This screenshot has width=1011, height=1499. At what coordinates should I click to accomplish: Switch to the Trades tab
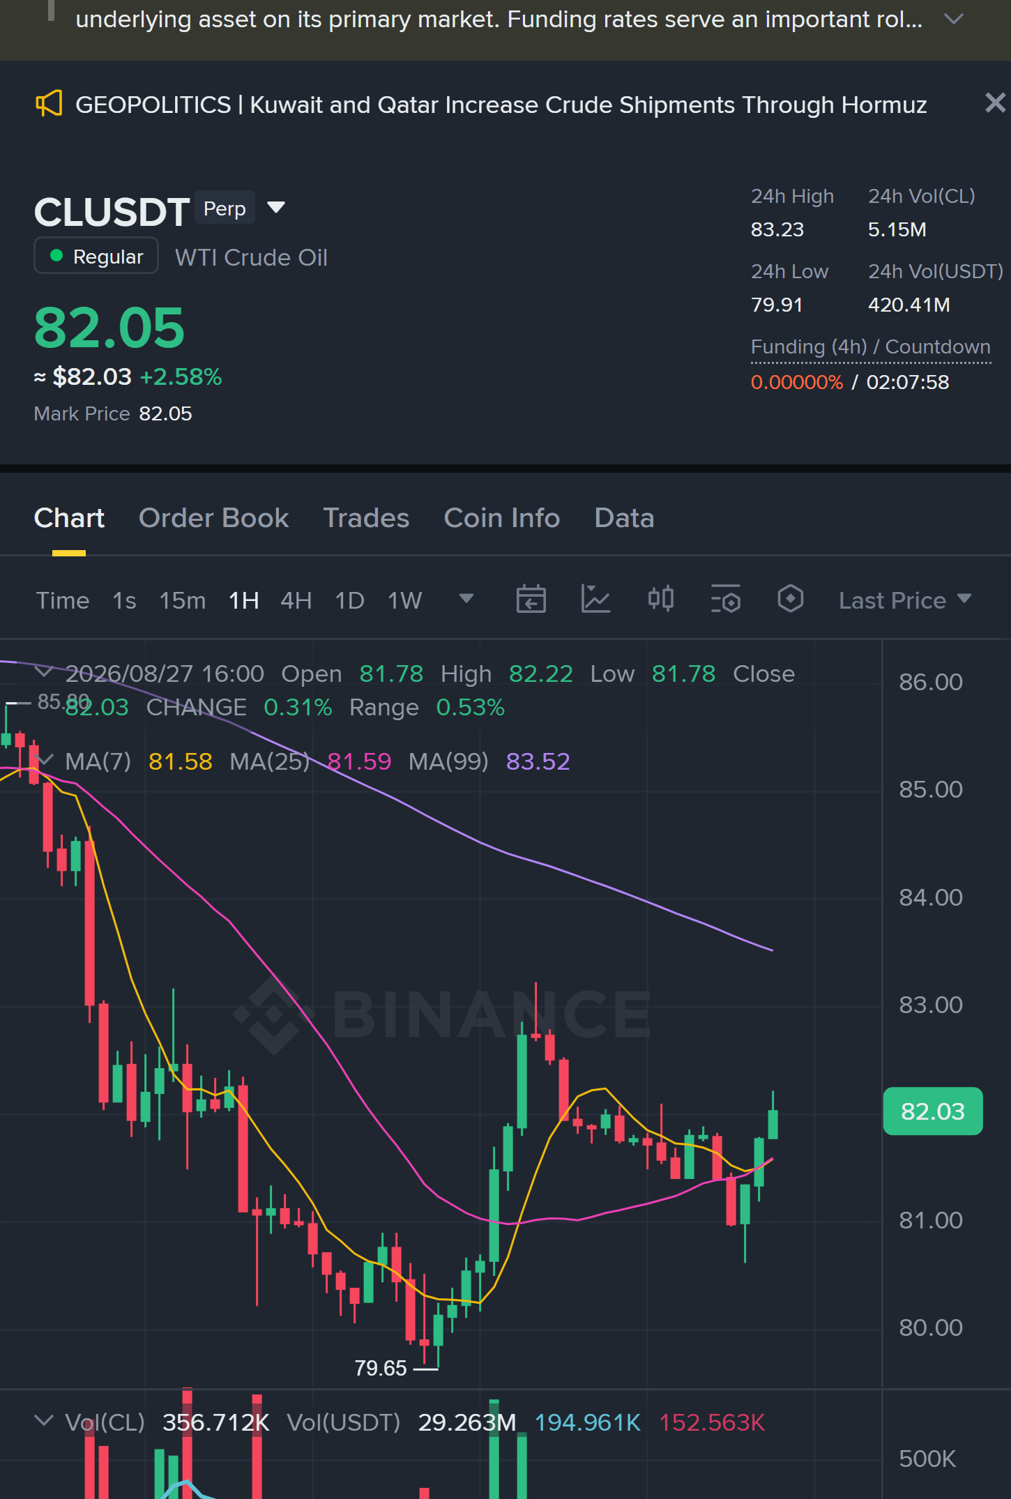366,518
